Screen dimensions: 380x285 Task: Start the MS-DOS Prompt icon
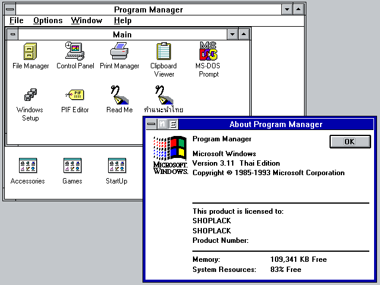(x=208, y=51)
